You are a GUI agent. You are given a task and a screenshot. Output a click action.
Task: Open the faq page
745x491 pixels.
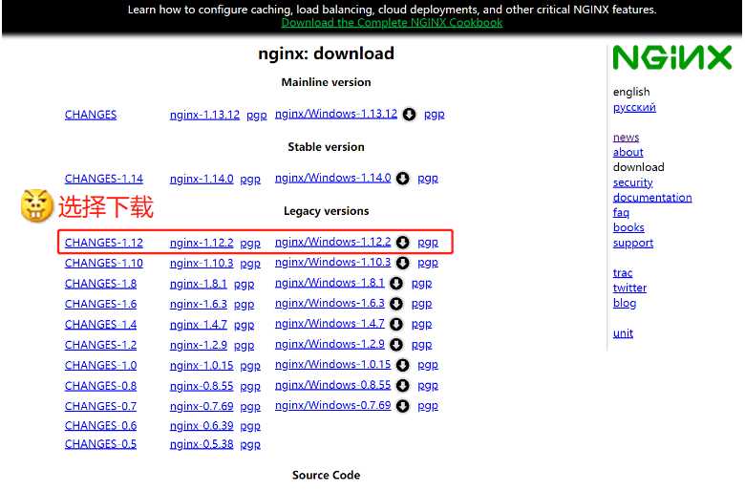pos(621,213)
